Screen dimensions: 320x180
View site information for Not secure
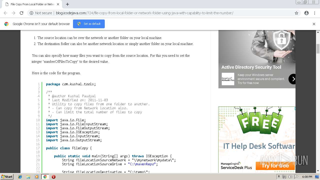41,13
